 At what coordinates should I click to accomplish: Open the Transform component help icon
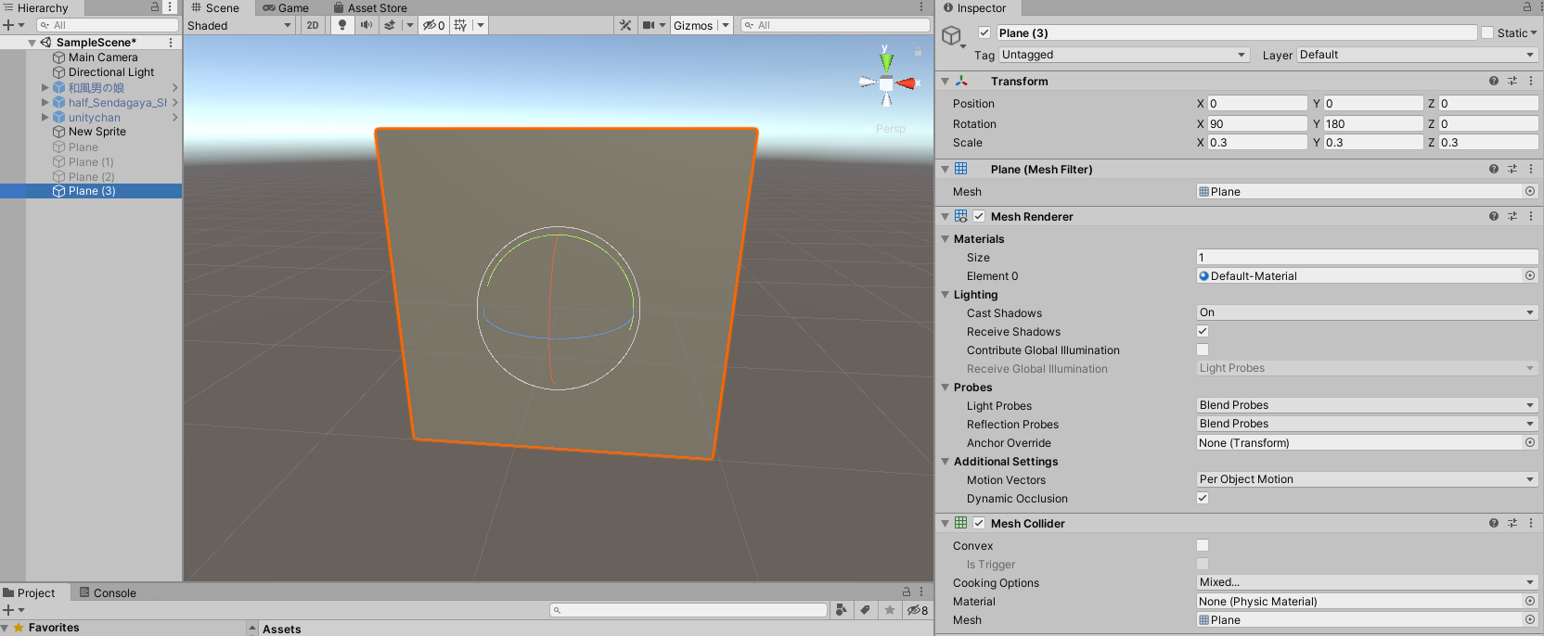[x=1494, y=81]
